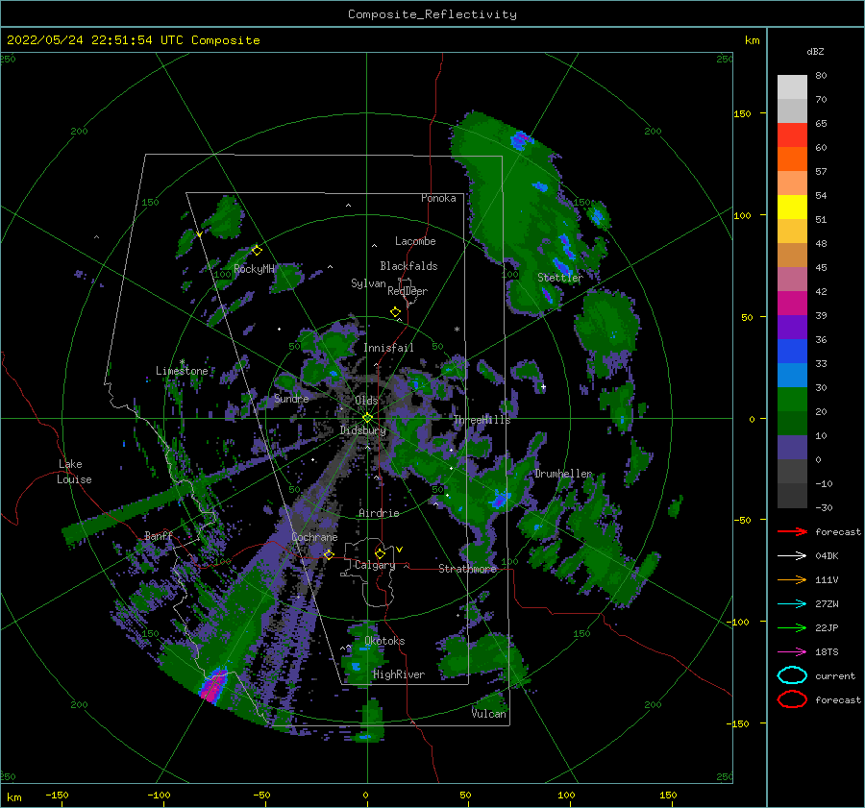Click the Olds label near radar center
Screen dimensions: 865x808
[366, 401]
